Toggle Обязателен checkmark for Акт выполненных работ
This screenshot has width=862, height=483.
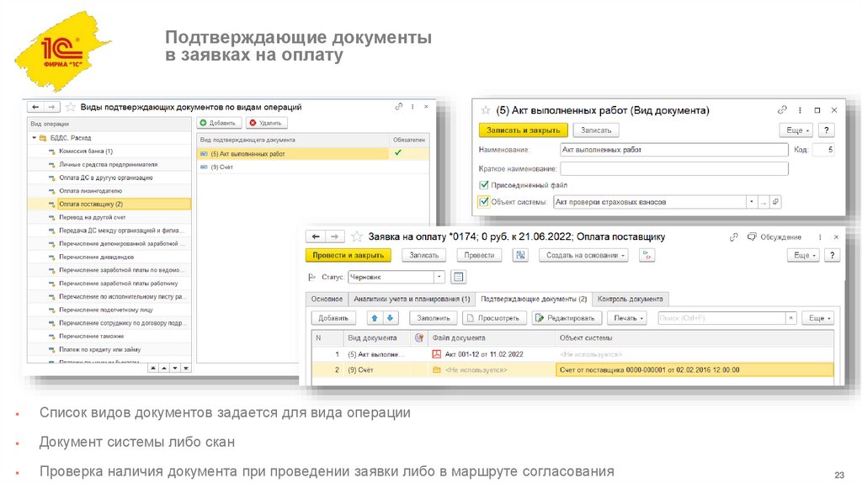(x=398, y=153)
